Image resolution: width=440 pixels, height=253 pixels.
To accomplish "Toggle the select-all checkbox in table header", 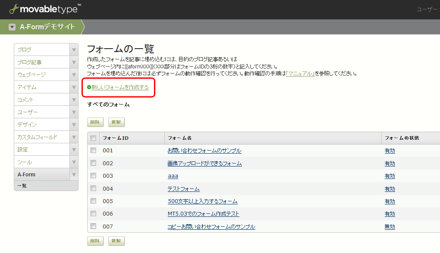I will coord(93,137).
